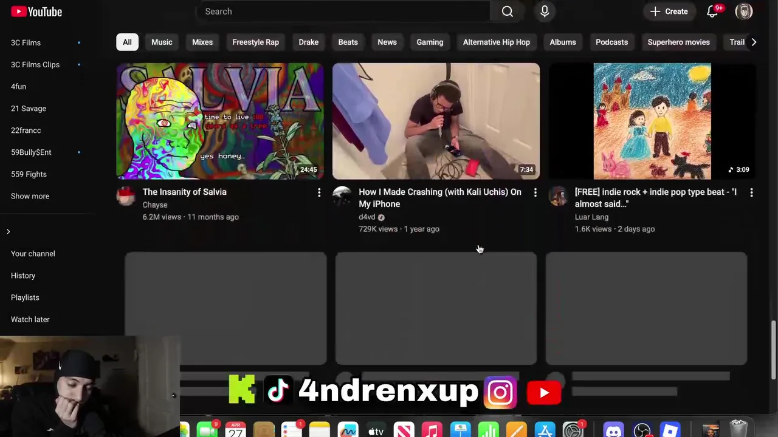The height and width of the screenshot is (437, 778).
Task: Start voice search with the microphone icon
Action: (x=545, y=12)
